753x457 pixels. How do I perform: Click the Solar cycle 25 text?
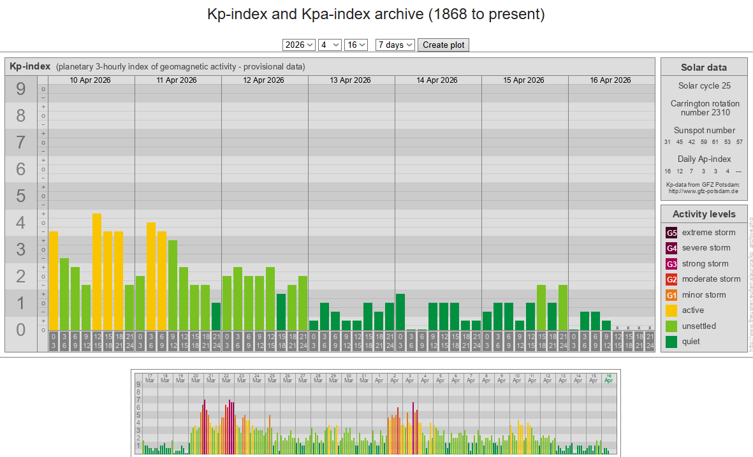(704, 85)
